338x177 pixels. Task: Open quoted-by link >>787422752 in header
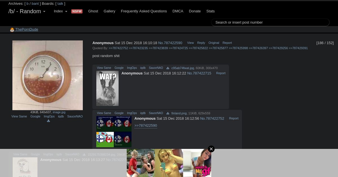click(118, 48)
